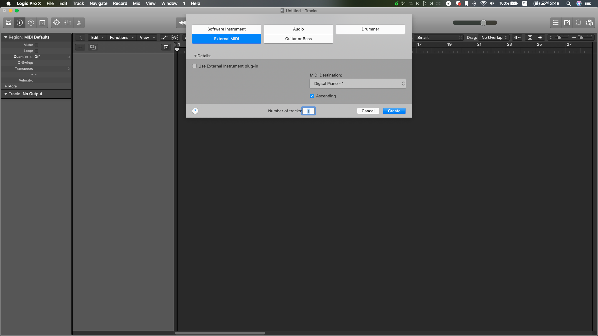Image resolution: width=598 pixels, height=336 pixels.
Task: Open the Loop Browser icon
Action: tap(578, 23)
